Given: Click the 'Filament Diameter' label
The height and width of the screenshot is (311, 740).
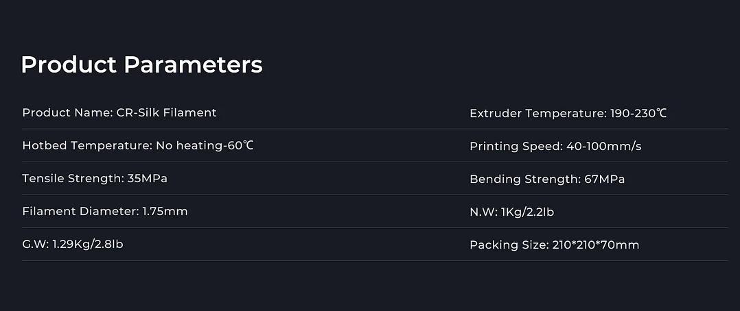Looking at the screenshot, I should 80,212.
